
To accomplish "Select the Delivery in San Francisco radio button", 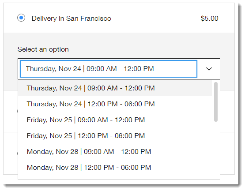I will click(21, 18).
